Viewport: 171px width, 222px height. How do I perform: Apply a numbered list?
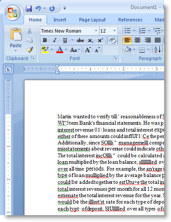click(142, 31)
